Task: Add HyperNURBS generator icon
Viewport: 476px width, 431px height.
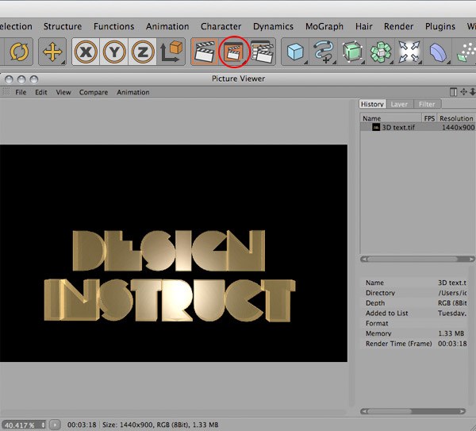Action: click(352, 52)
